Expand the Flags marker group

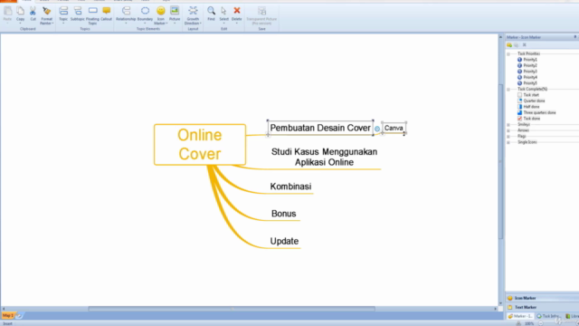pyautogui.click(x=508, y=137)
